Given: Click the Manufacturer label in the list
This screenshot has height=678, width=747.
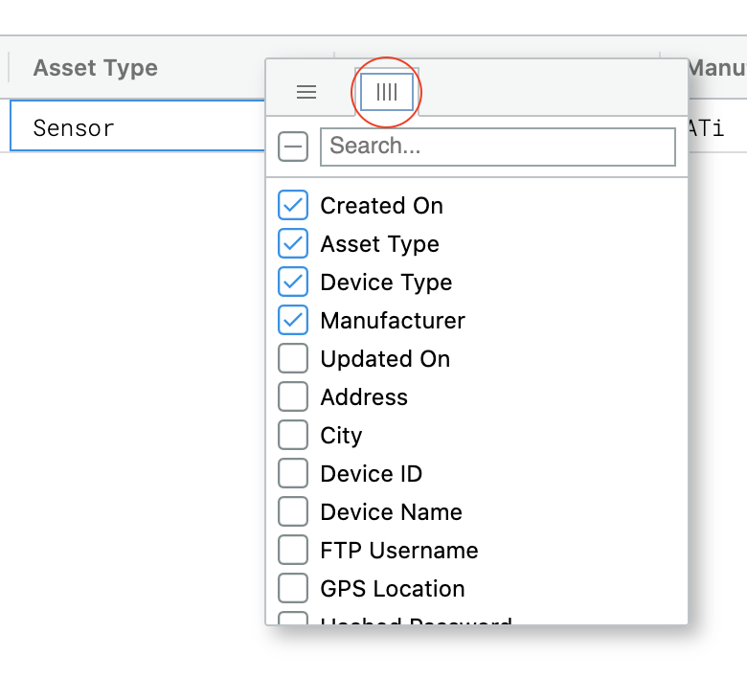Looking at the screenshot, I should [x=393, y=320].
